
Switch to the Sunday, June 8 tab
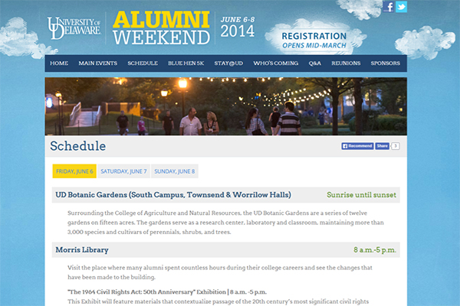(x=175, y=171)
